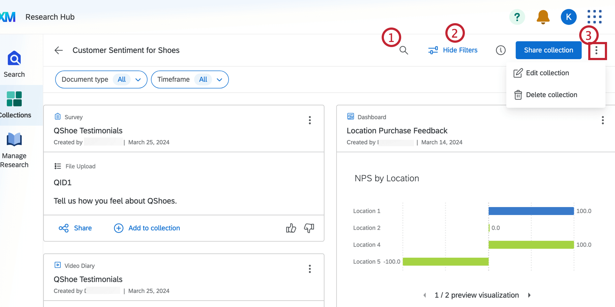The height and width of the screenshot is (307, 615).
Task: Open the user profile avatar K
Action: (568, 17)
